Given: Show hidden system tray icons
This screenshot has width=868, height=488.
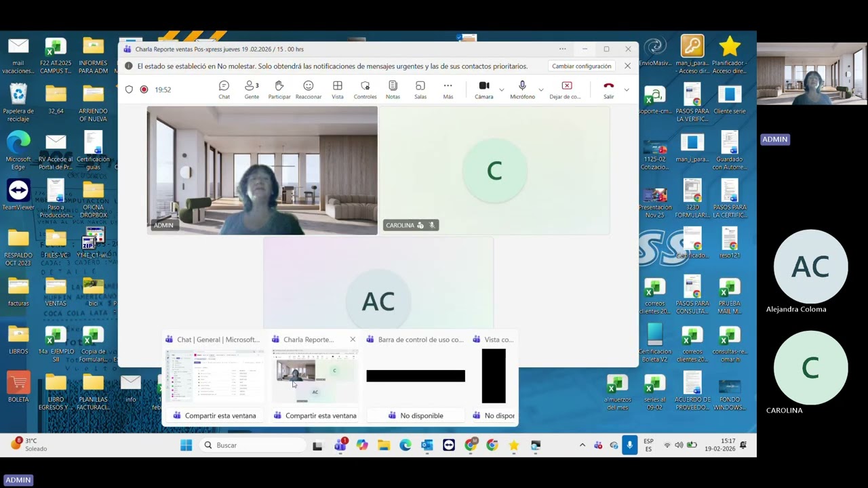Looking at the screenshot, I should (x=582, y=445).
